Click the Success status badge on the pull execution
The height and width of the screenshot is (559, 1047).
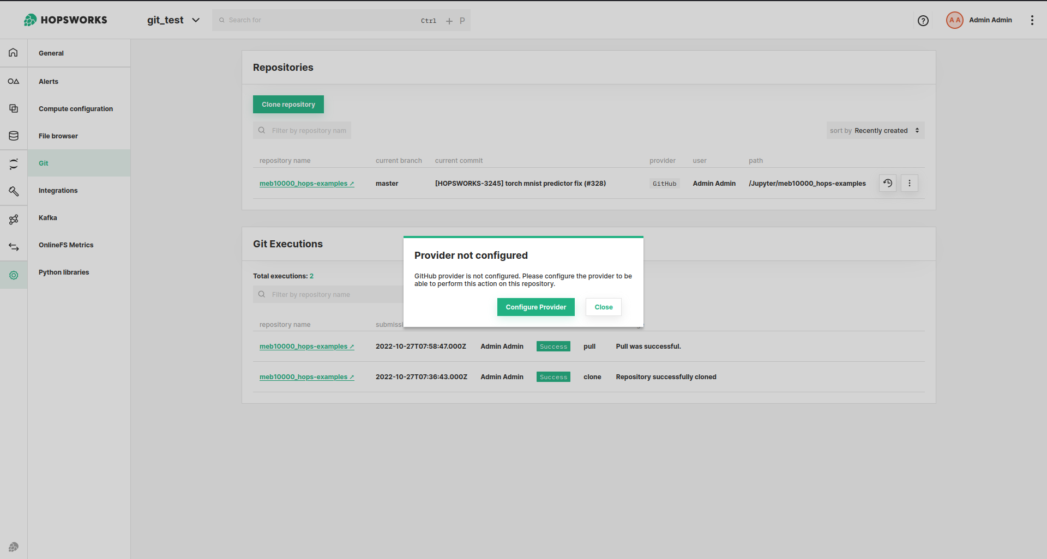(553, 346)
